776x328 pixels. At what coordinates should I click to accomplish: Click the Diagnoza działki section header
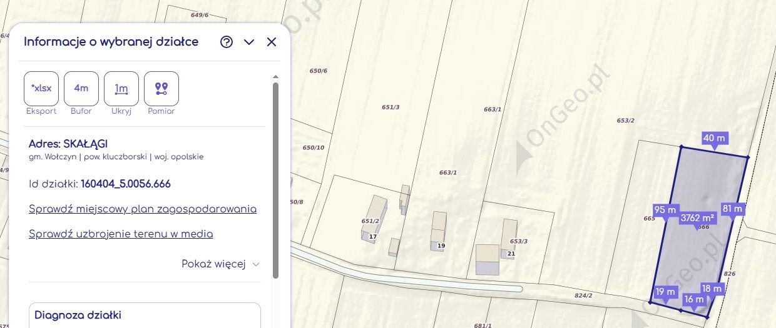point(78,315)
